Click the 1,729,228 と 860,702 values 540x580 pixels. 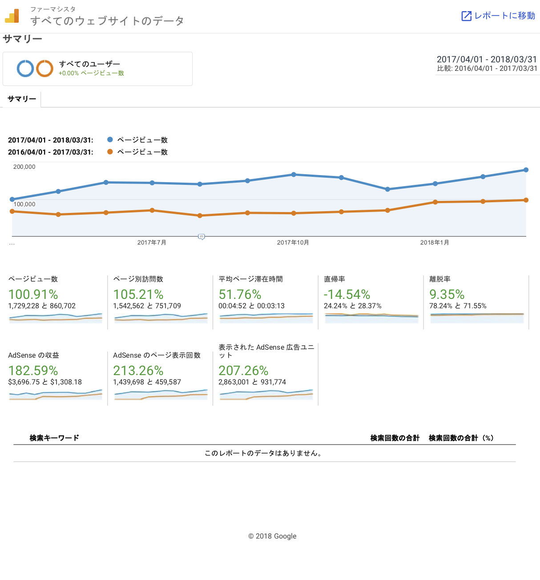[x=42, y=306]
